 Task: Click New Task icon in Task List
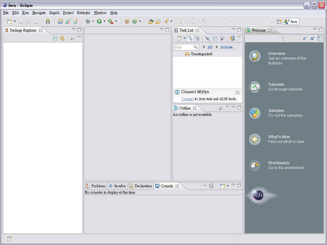point(179,38)
